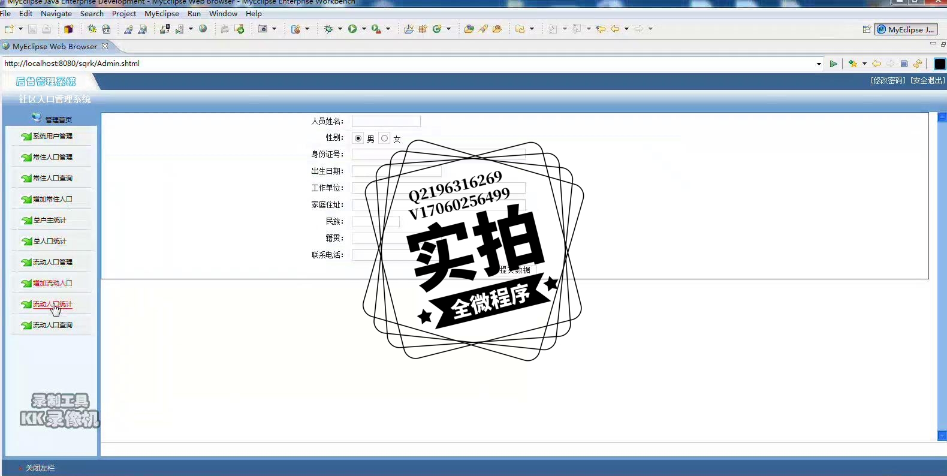Expand the Debug dropdown arrow

[x=340, y=29]
